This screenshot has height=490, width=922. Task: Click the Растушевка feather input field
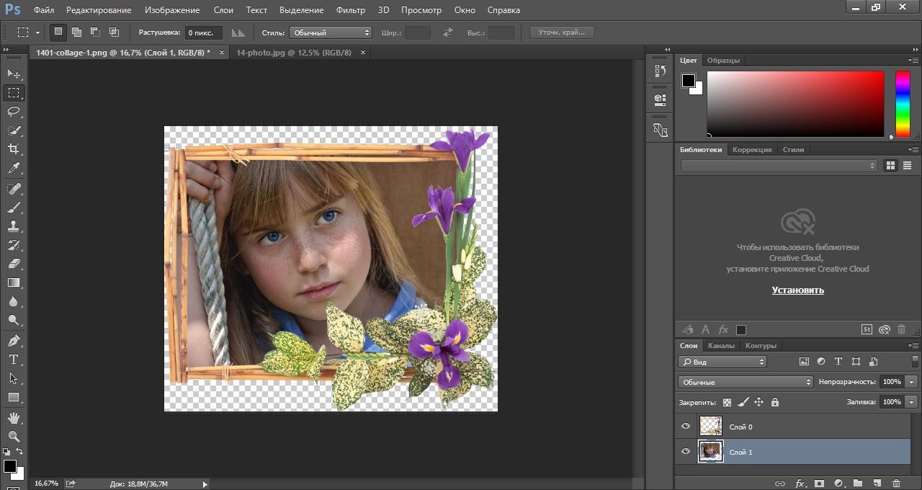204,32
